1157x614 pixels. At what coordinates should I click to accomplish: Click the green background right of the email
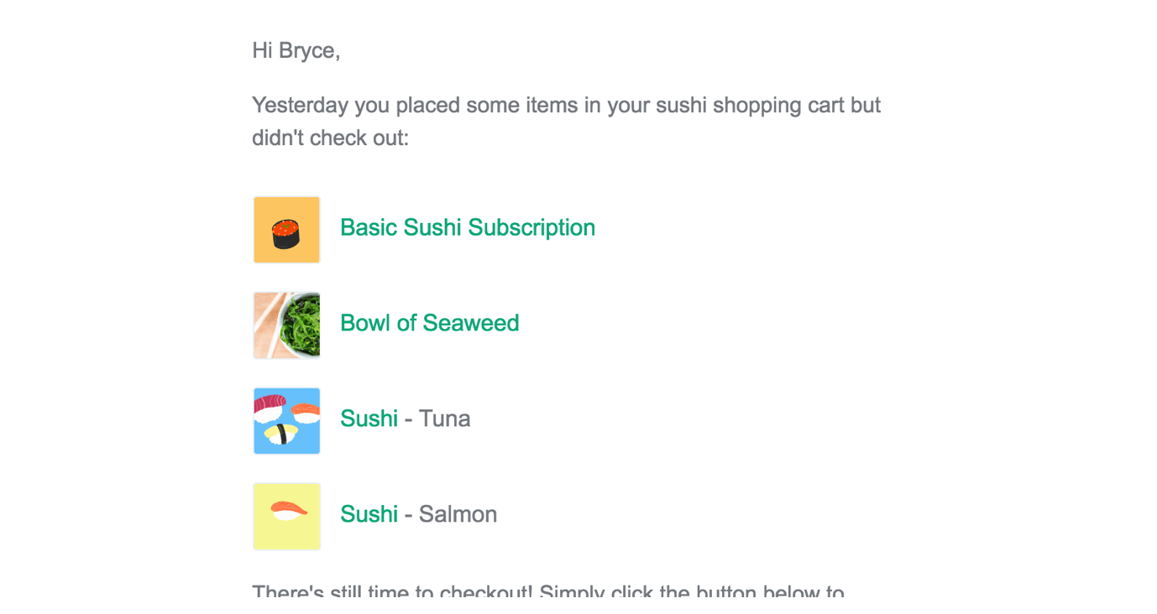(1044, 307)
